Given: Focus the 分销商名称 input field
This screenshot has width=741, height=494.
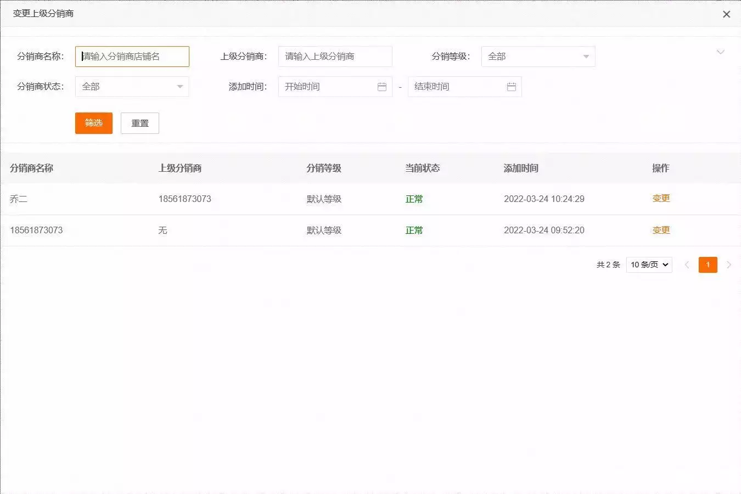Looking at the screenshot, I should pyautogui.click(x=132, y=57).
